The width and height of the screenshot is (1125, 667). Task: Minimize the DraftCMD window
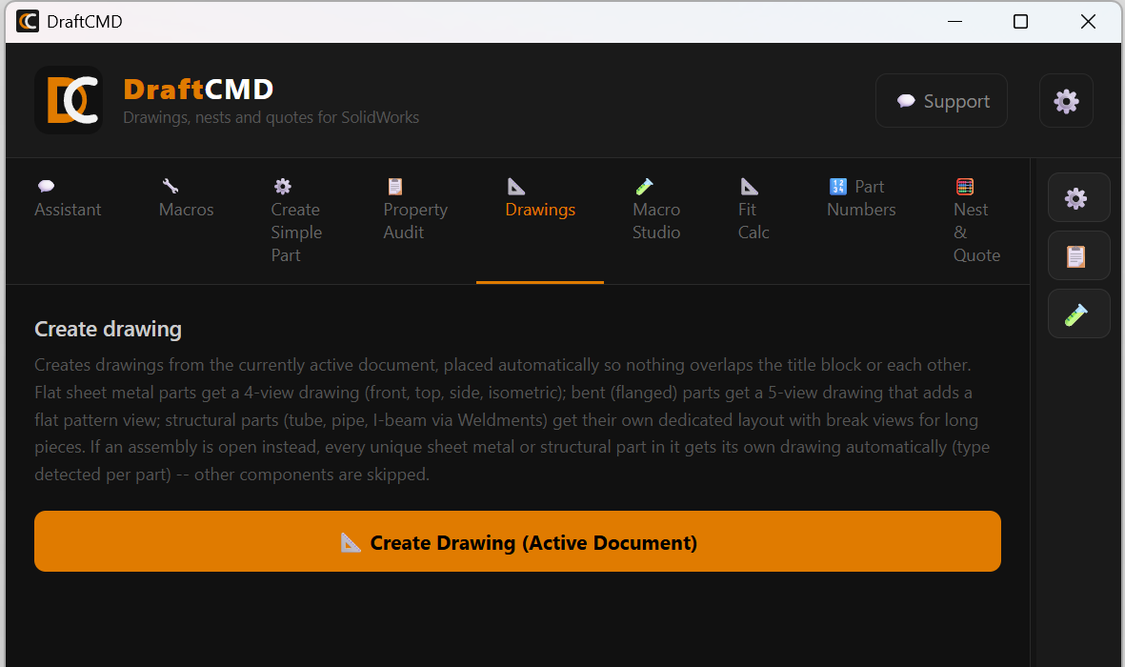(954, 22)
